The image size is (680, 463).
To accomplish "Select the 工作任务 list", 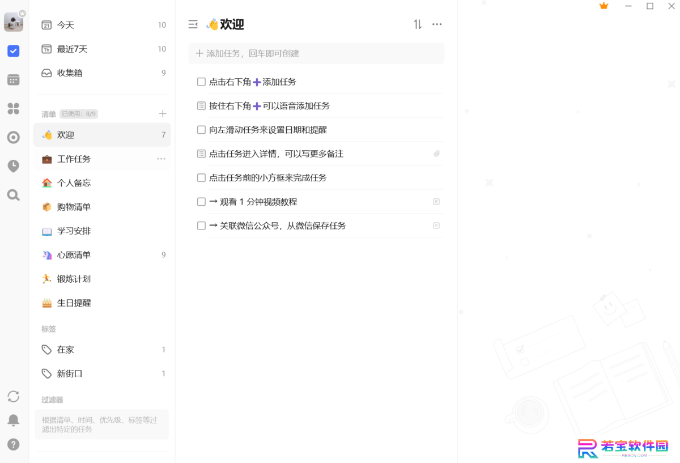I will pos(102,159).
